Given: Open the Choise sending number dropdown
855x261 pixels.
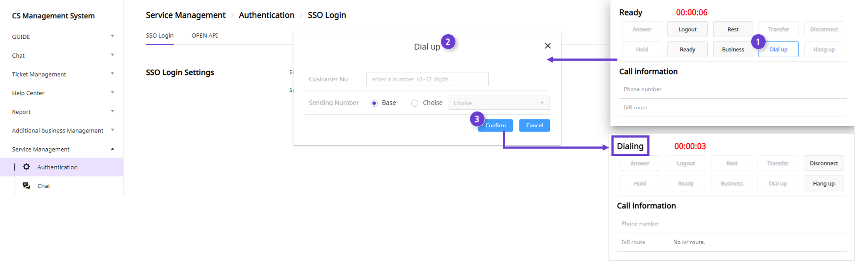Looking at the screenshot, I should [x=499, y=103].
